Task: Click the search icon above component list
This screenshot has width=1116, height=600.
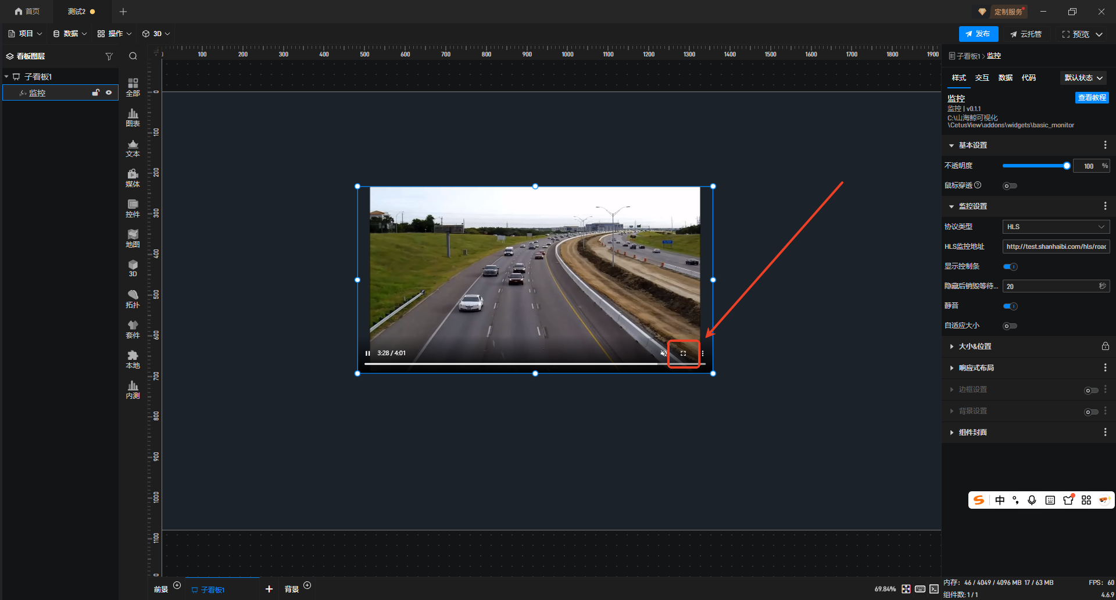Action: pyautogui.click(x=133, y=56)
